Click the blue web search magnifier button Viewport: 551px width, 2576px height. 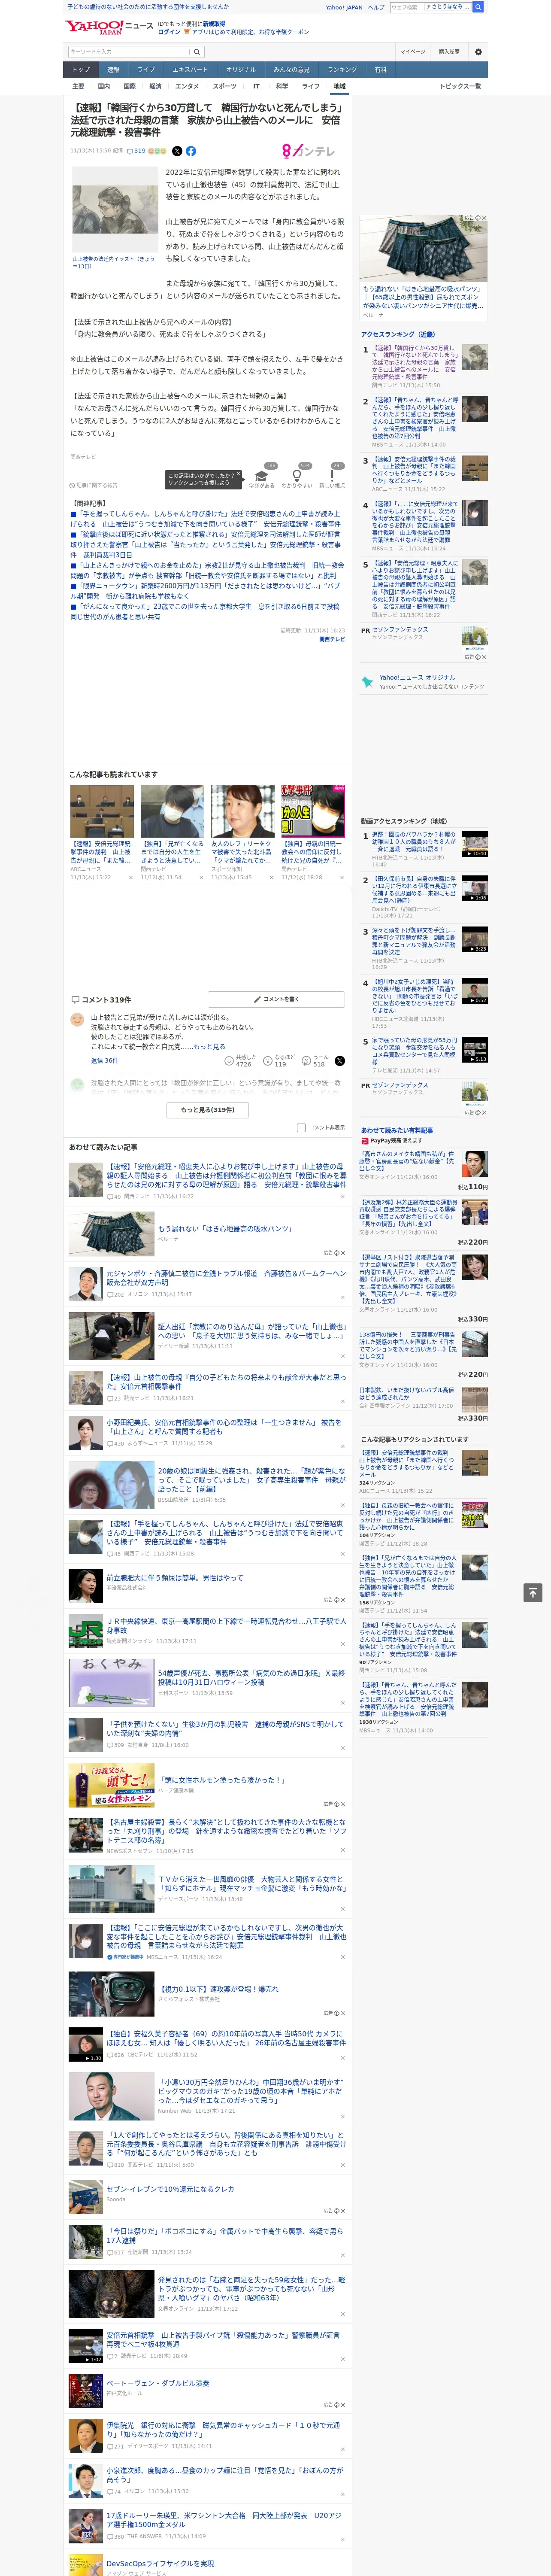(478, 7)
